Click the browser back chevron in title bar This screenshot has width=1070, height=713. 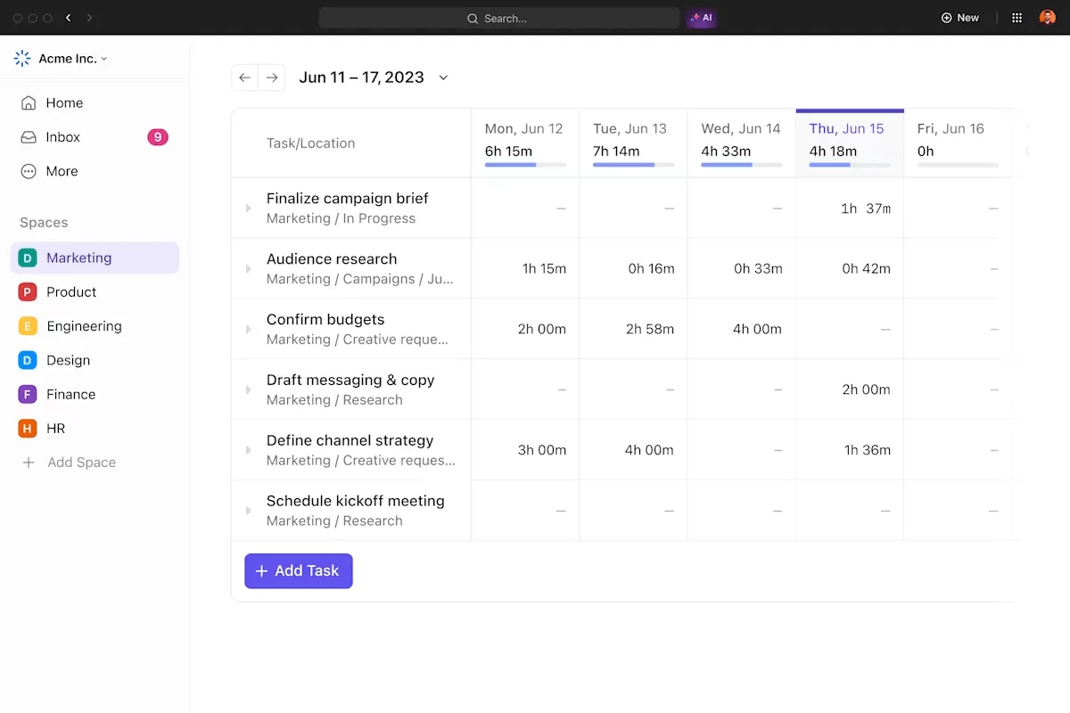pos(69,18)
